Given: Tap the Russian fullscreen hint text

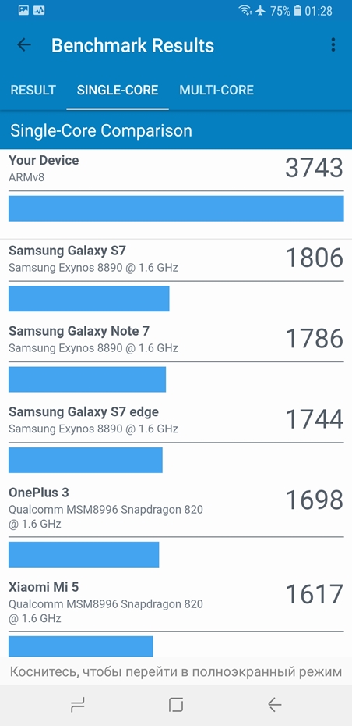Looking at the screenshot, I should point(176,671).
